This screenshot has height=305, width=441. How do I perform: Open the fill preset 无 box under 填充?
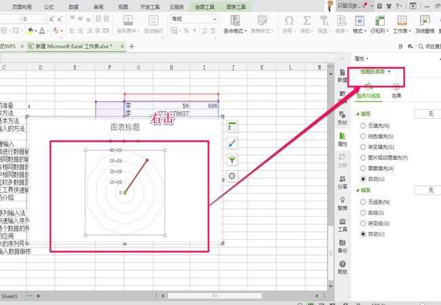pos(427,114)
